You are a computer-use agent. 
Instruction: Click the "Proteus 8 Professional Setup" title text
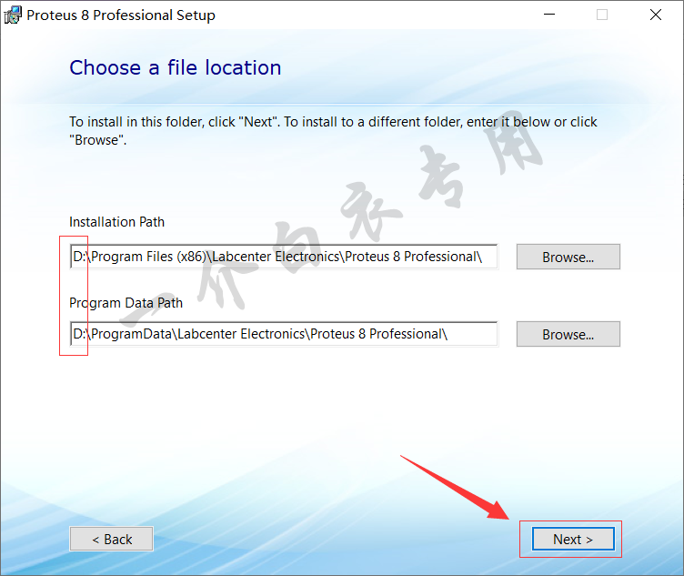pyautogui.click(x=121, y=15)
